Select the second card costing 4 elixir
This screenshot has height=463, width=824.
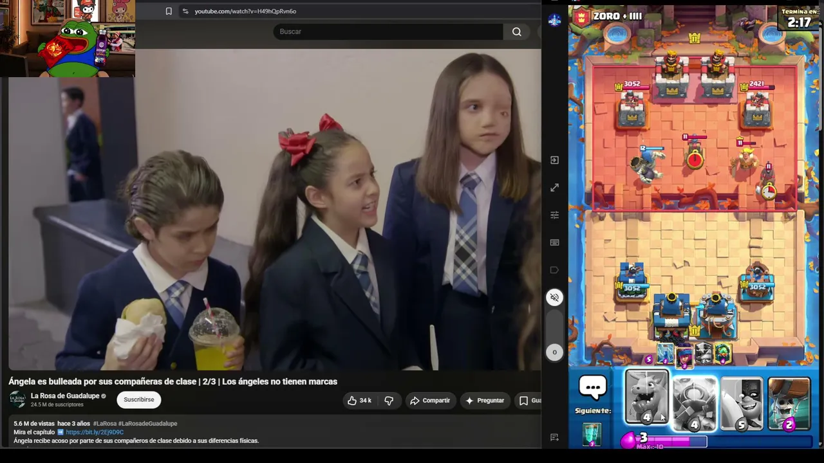(695, 404)
